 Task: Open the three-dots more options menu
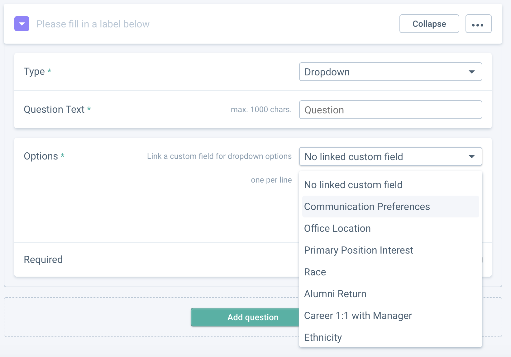point(478,24)
